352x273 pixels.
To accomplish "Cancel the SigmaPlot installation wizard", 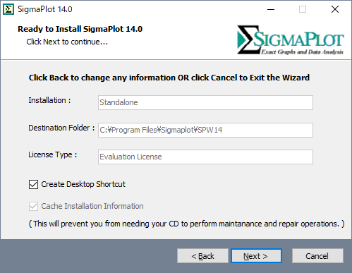I will pyautogui.click(x=317, y=255).
